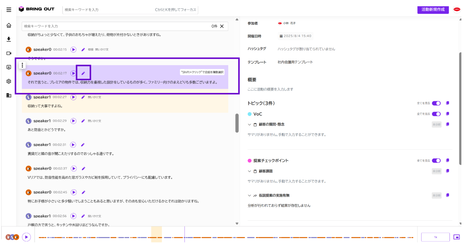
Task: Click the scroll-up arrow of the transcript panel
Action: pyautogui.click(x=237, y=19)
